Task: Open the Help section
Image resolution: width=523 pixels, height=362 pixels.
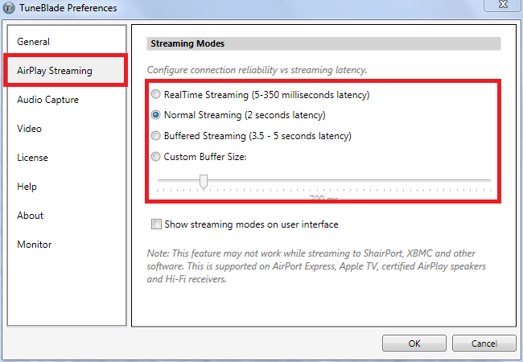Action: 27,187
